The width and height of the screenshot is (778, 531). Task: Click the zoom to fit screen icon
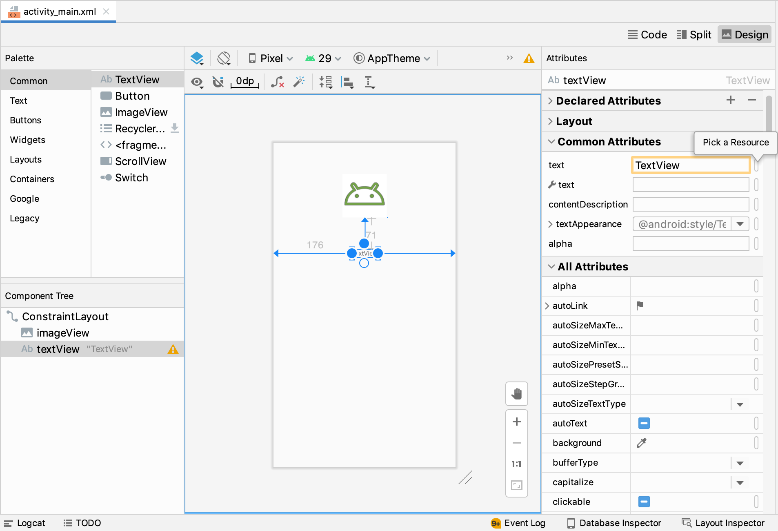[x=517, y=485]
